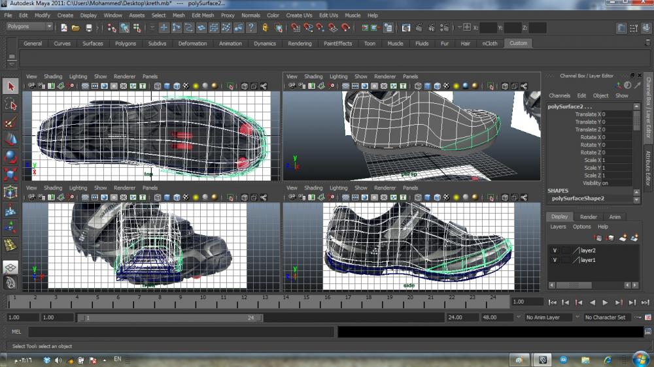Screen dimensions: 654x367
Task: Choose the Paint Selection tool
Action: coord(10,122)
